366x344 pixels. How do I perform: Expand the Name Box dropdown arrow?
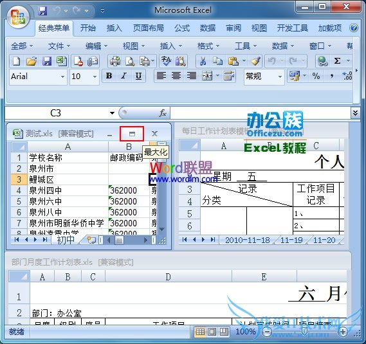113,113
